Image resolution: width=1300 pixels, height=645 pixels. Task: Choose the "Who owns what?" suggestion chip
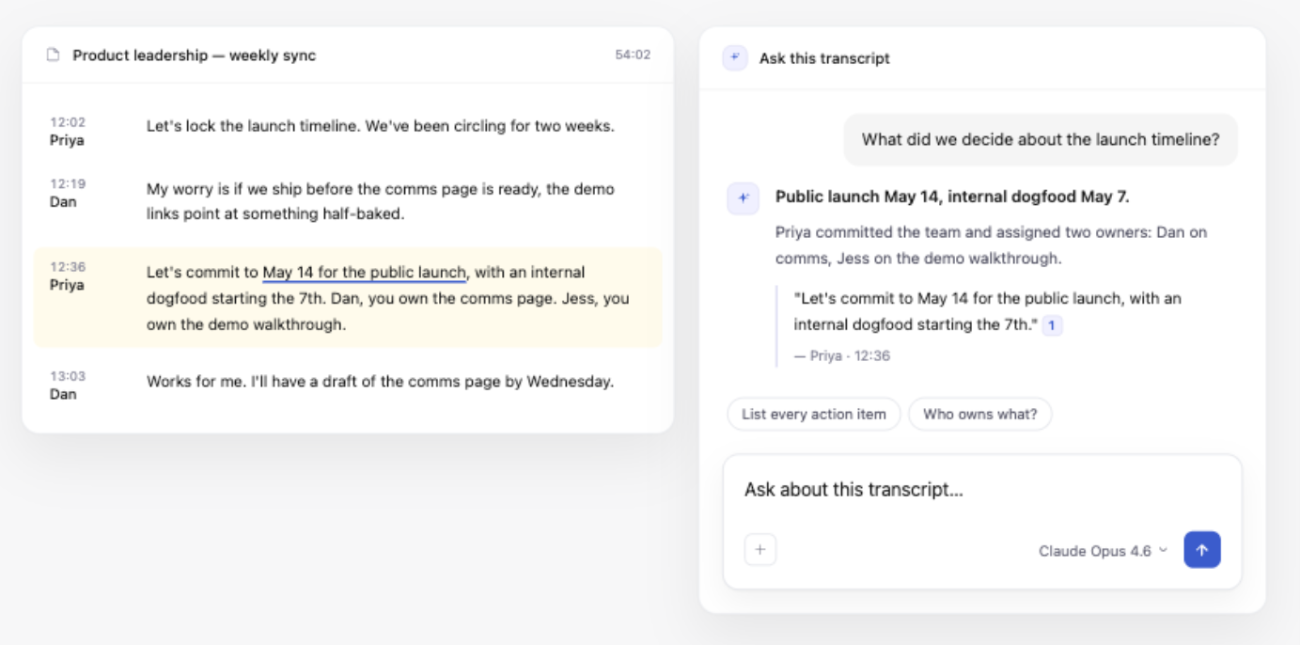coord(979,414)
